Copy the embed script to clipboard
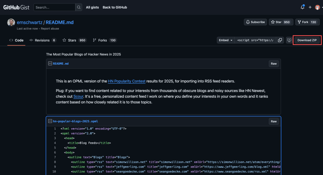Screen dimensions: 323x175 pyautogui.click(x=280, y=40)
